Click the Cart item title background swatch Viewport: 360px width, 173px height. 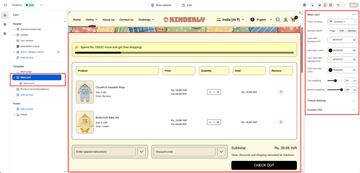330,60
